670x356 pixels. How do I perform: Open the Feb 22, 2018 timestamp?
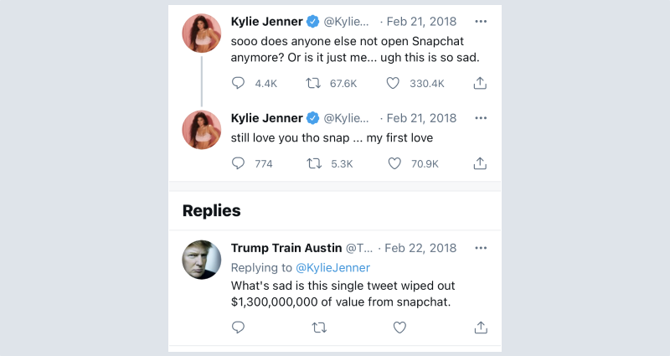(x=421, y=248)
